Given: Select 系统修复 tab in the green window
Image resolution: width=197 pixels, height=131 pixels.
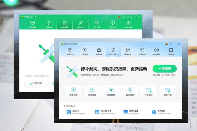Looking at the screenshot, I should (81, 24).
